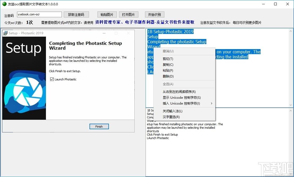
Task: Click the 'LAunch Photastic' lower text line
Action: (158, 138)
